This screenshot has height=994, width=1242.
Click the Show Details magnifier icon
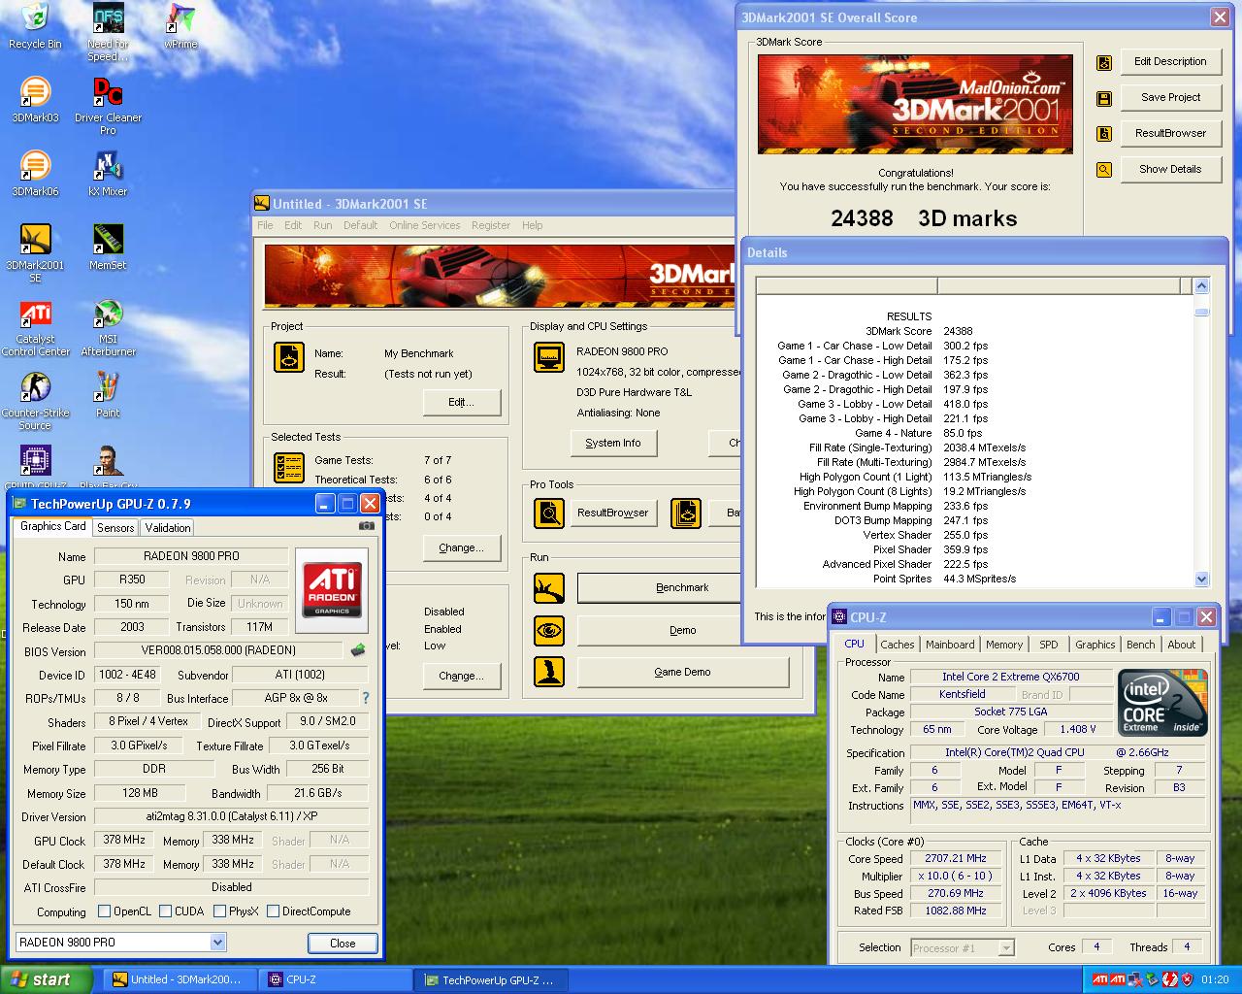coord(1104,170)
